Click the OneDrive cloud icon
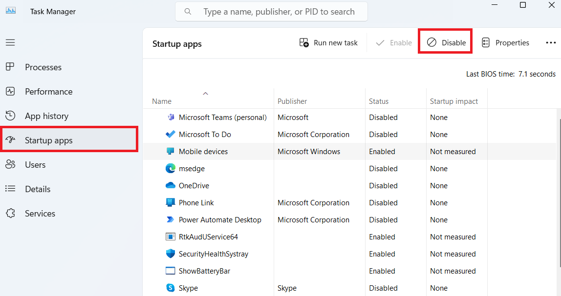Viewport: 561px width, 296px height. coord(170,185)
